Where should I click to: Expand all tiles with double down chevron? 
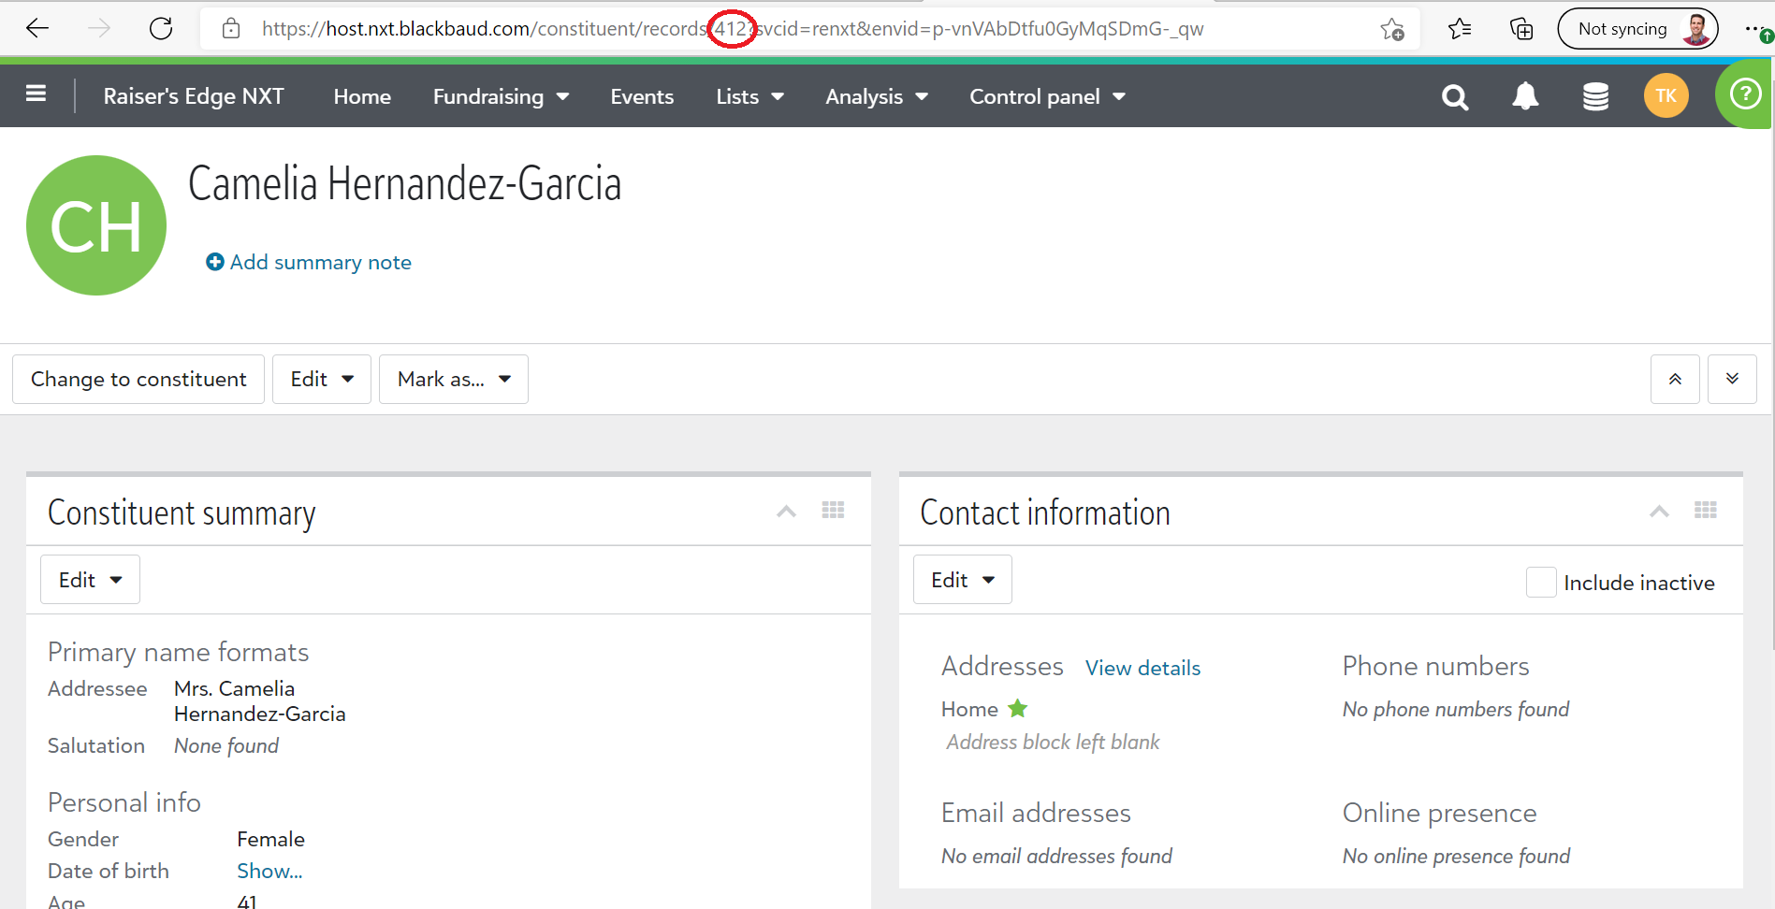[1732, 379]
